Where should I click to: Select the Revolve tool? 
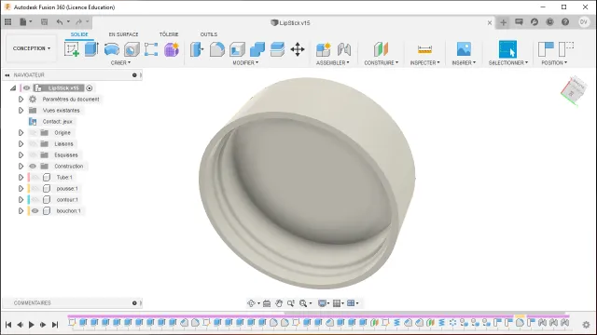point(112,49)
